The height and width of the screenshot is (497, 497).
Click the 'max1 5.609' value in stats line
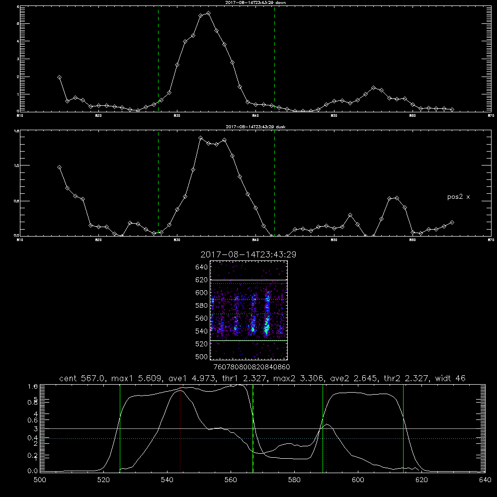pyautogui.click(x=137, y=378)
